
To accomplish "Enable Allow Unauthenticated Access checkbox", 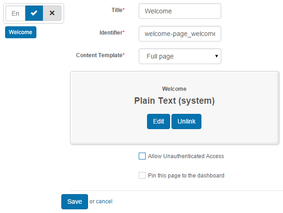I will (x=142, y=156).
